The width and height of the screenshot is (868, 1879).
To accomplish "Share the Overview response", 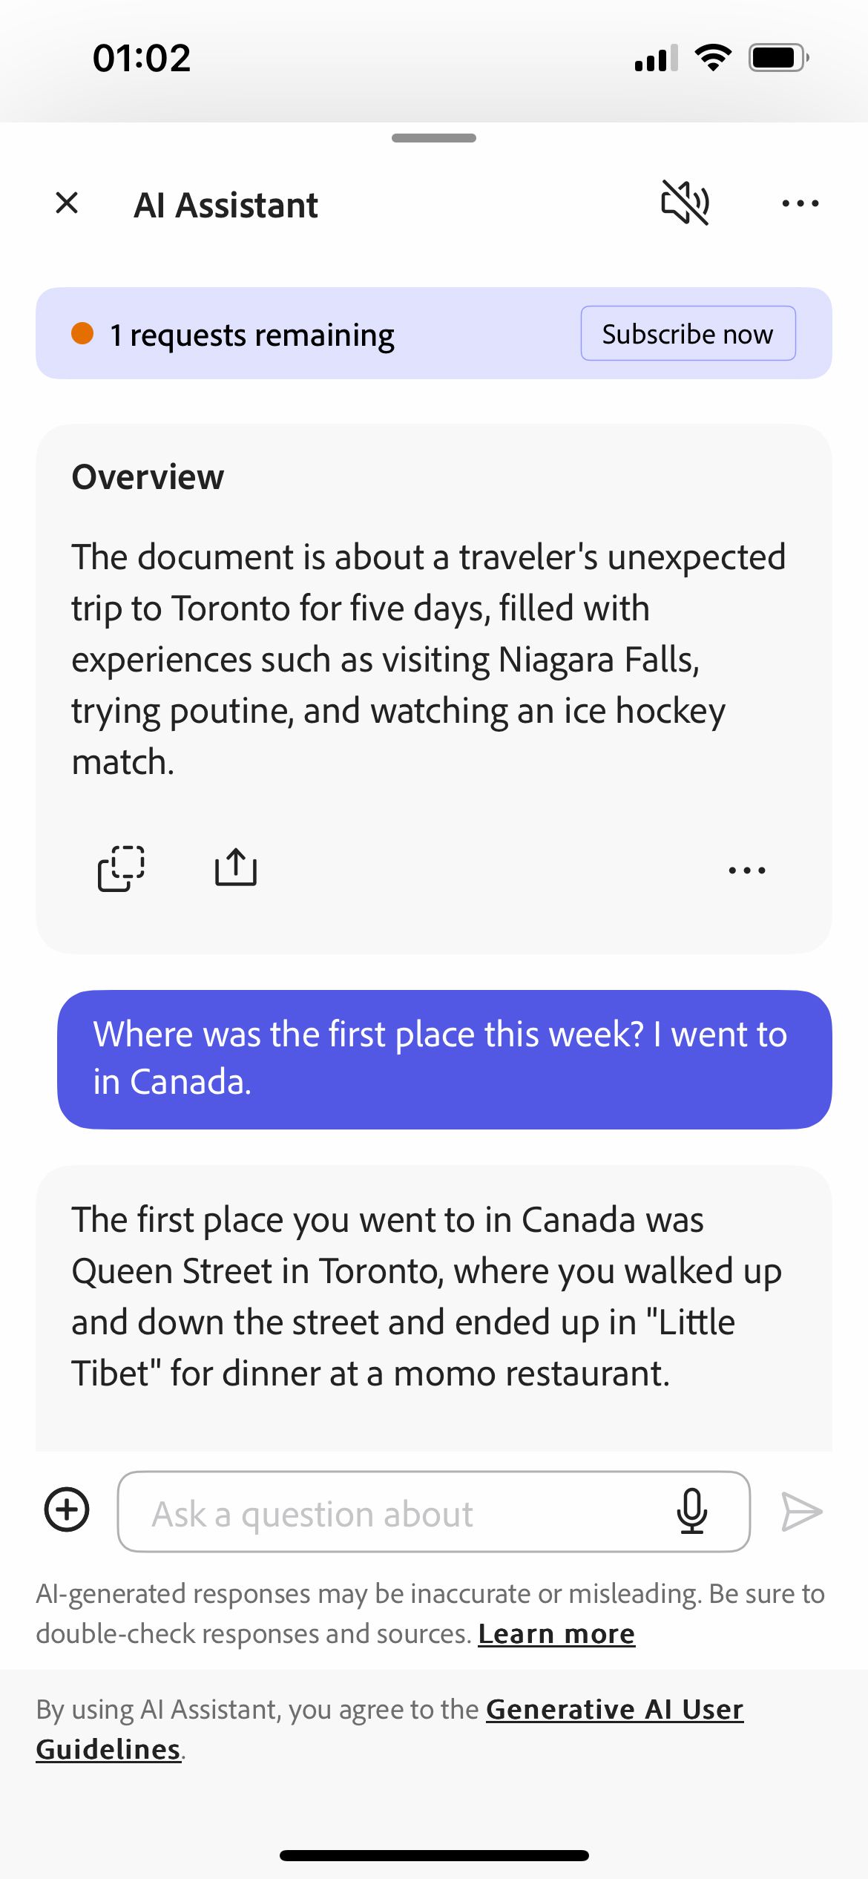I will (235, 868).
